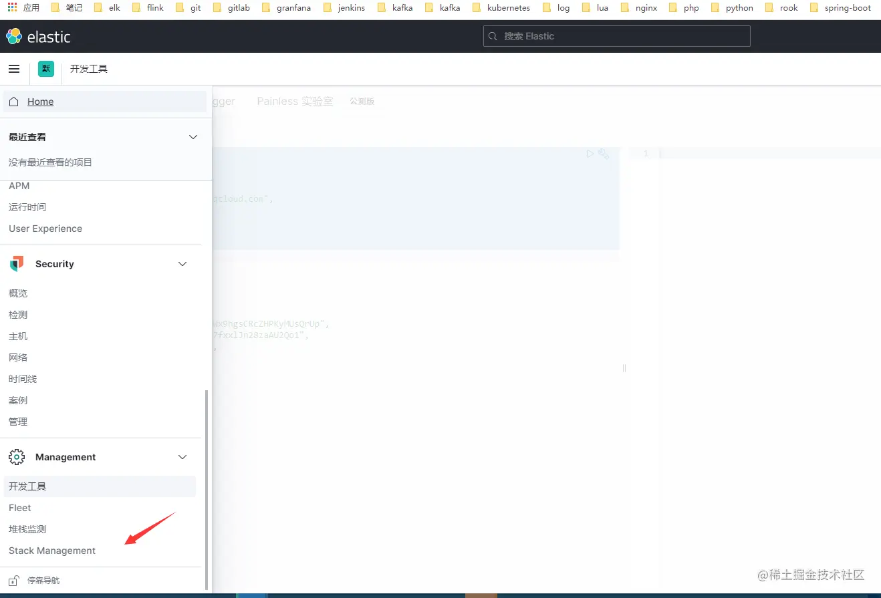Image resolution: width=881 pixels, height=598 pixels.
Task: Open the gitlab bookmark folder
Action: 231,8
